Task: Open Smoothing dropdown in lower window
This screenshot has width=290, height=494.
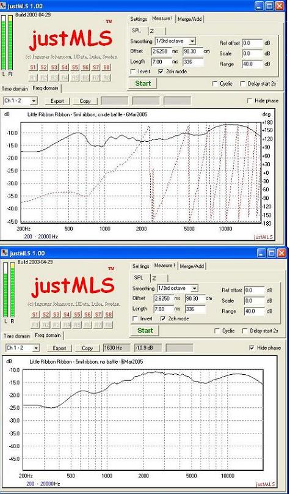Action: pyautogui.click(x=195, y=289)
